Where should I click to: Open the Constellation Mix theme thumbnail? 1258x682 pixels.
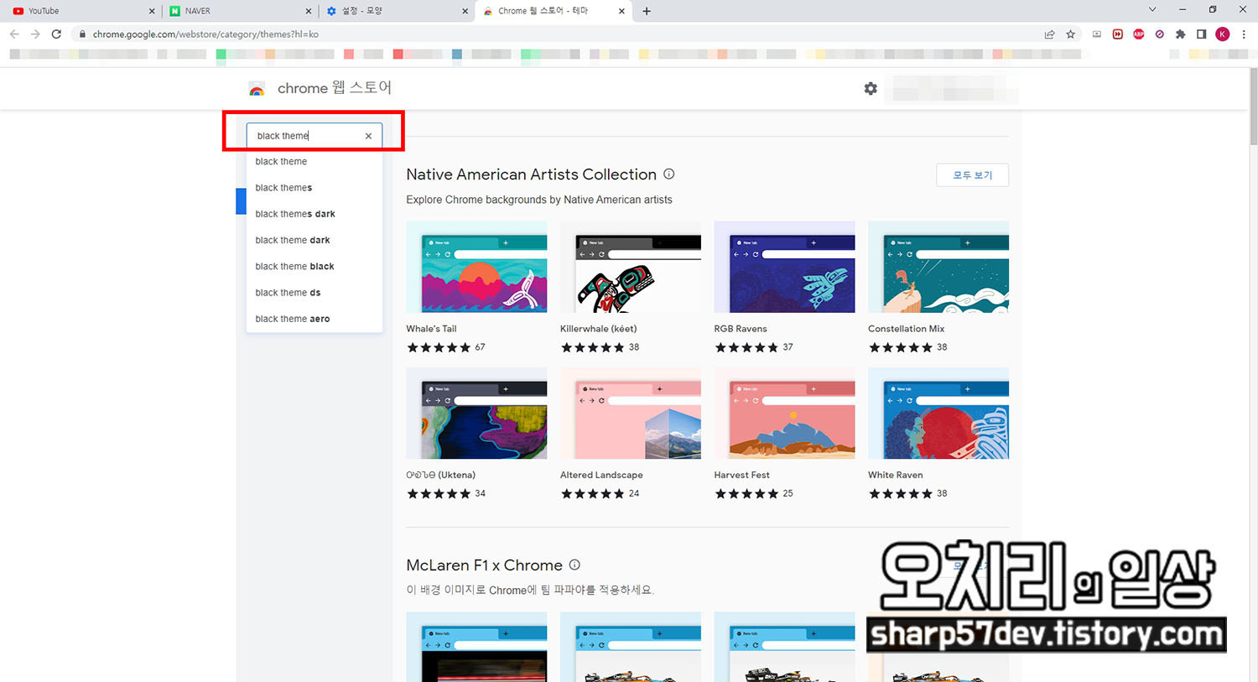938,267
